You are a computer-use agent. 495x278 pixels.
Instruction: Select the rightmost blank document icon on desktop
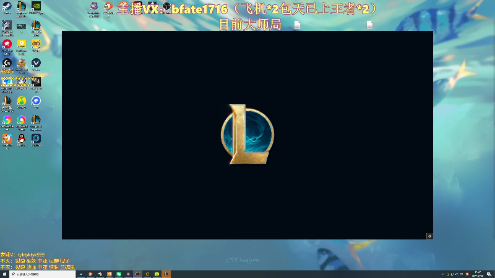click(369, 25)
